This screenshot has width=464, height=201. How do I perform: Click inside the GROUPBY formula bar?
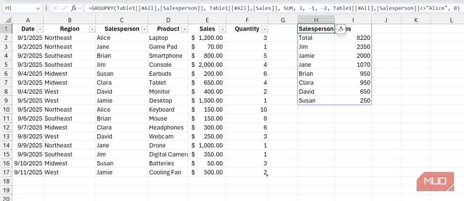(x=274, y=8)
